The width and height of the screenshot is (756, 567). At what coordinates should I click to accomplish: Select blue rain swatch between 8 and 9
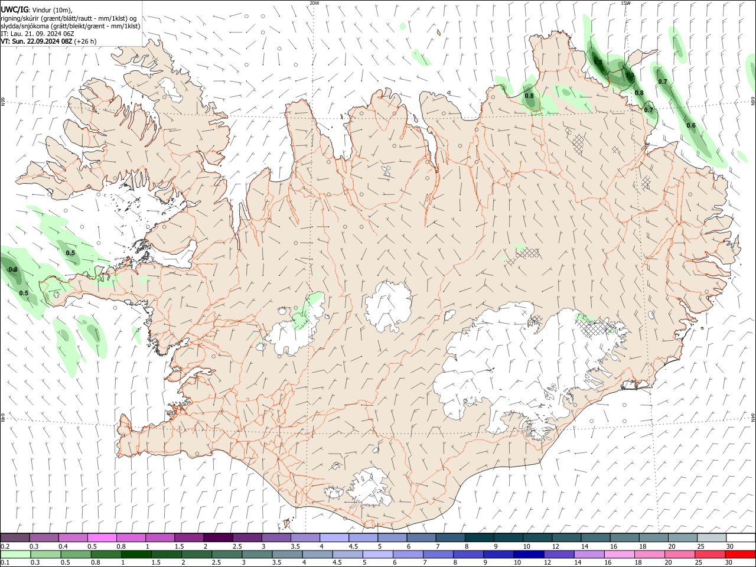468,555
